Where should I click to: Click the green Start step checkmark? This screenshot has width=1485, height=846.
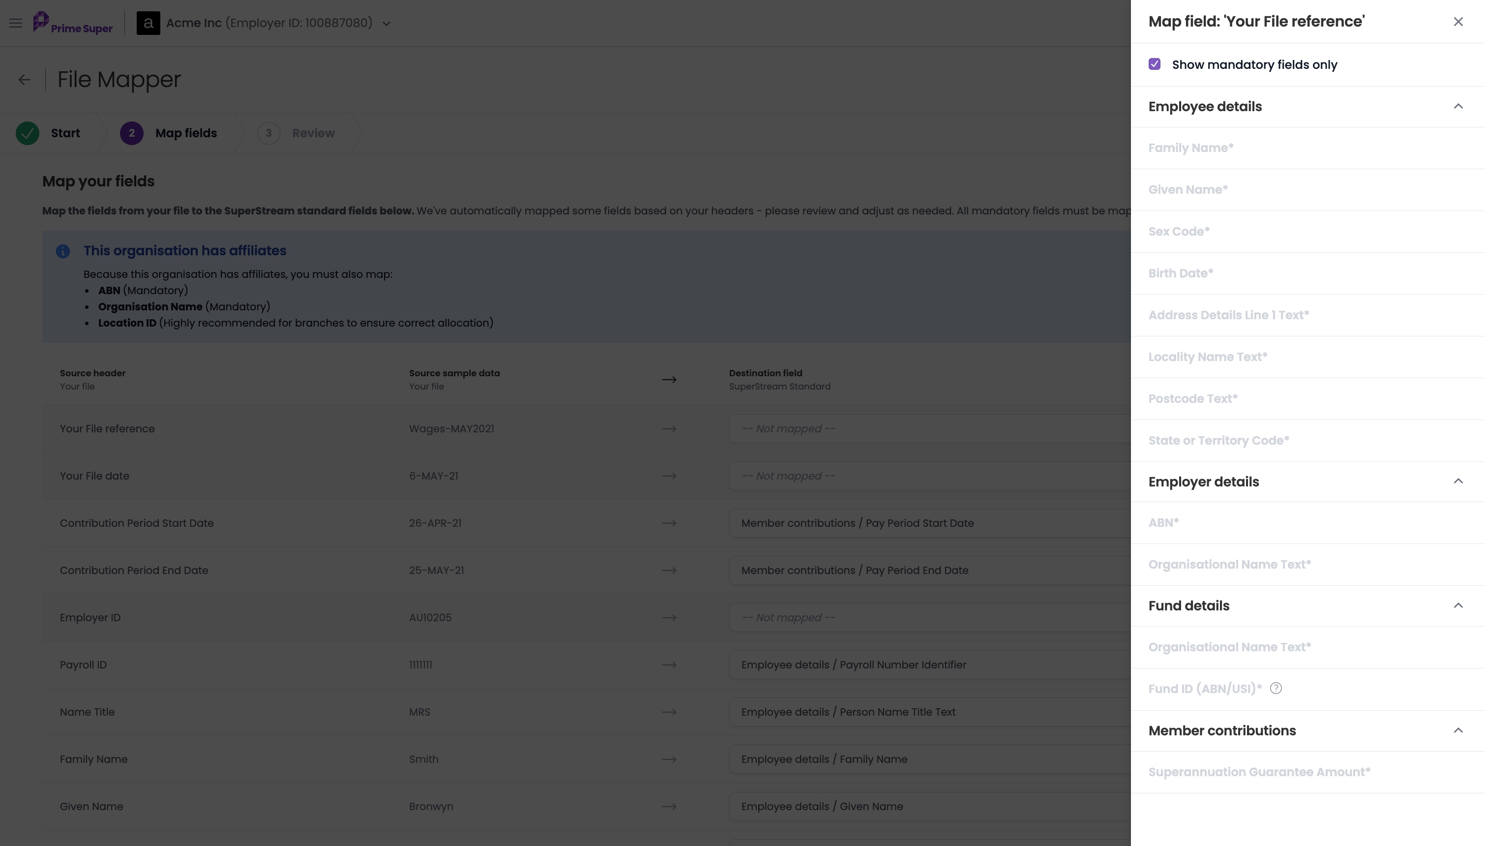pyautogui.click(x=28, y=133)
